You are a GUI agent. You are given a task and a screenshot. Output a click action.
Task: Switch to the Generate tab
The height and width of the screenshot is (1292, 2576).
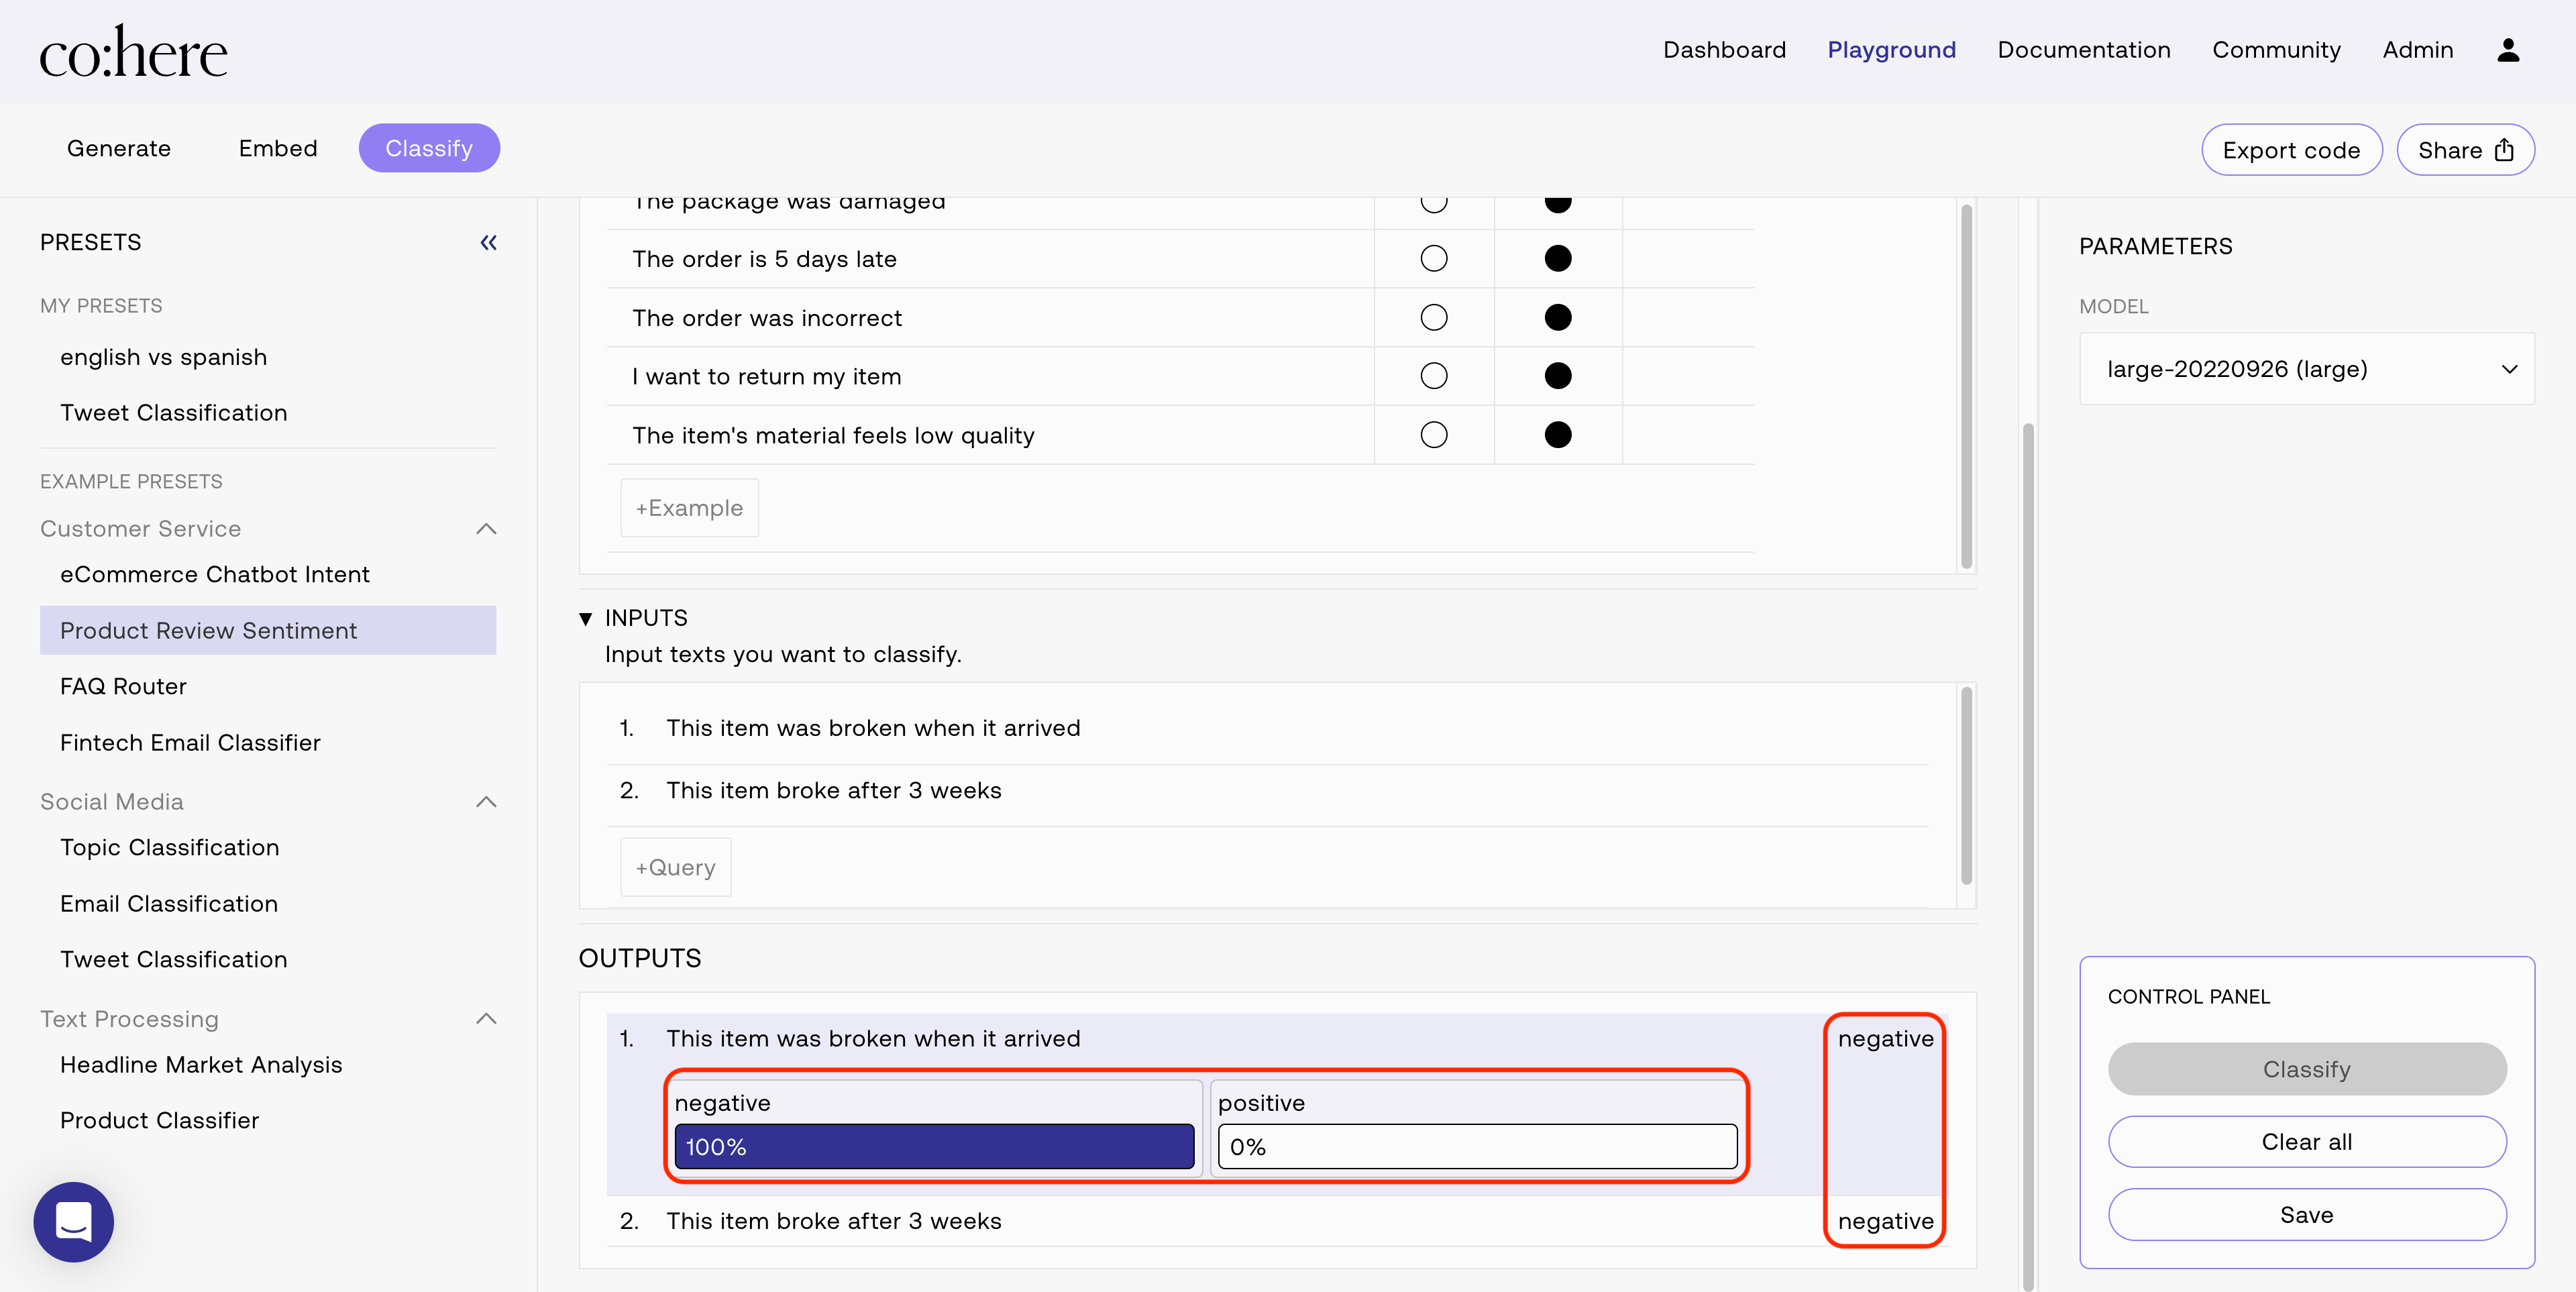(x=119, y=149)
